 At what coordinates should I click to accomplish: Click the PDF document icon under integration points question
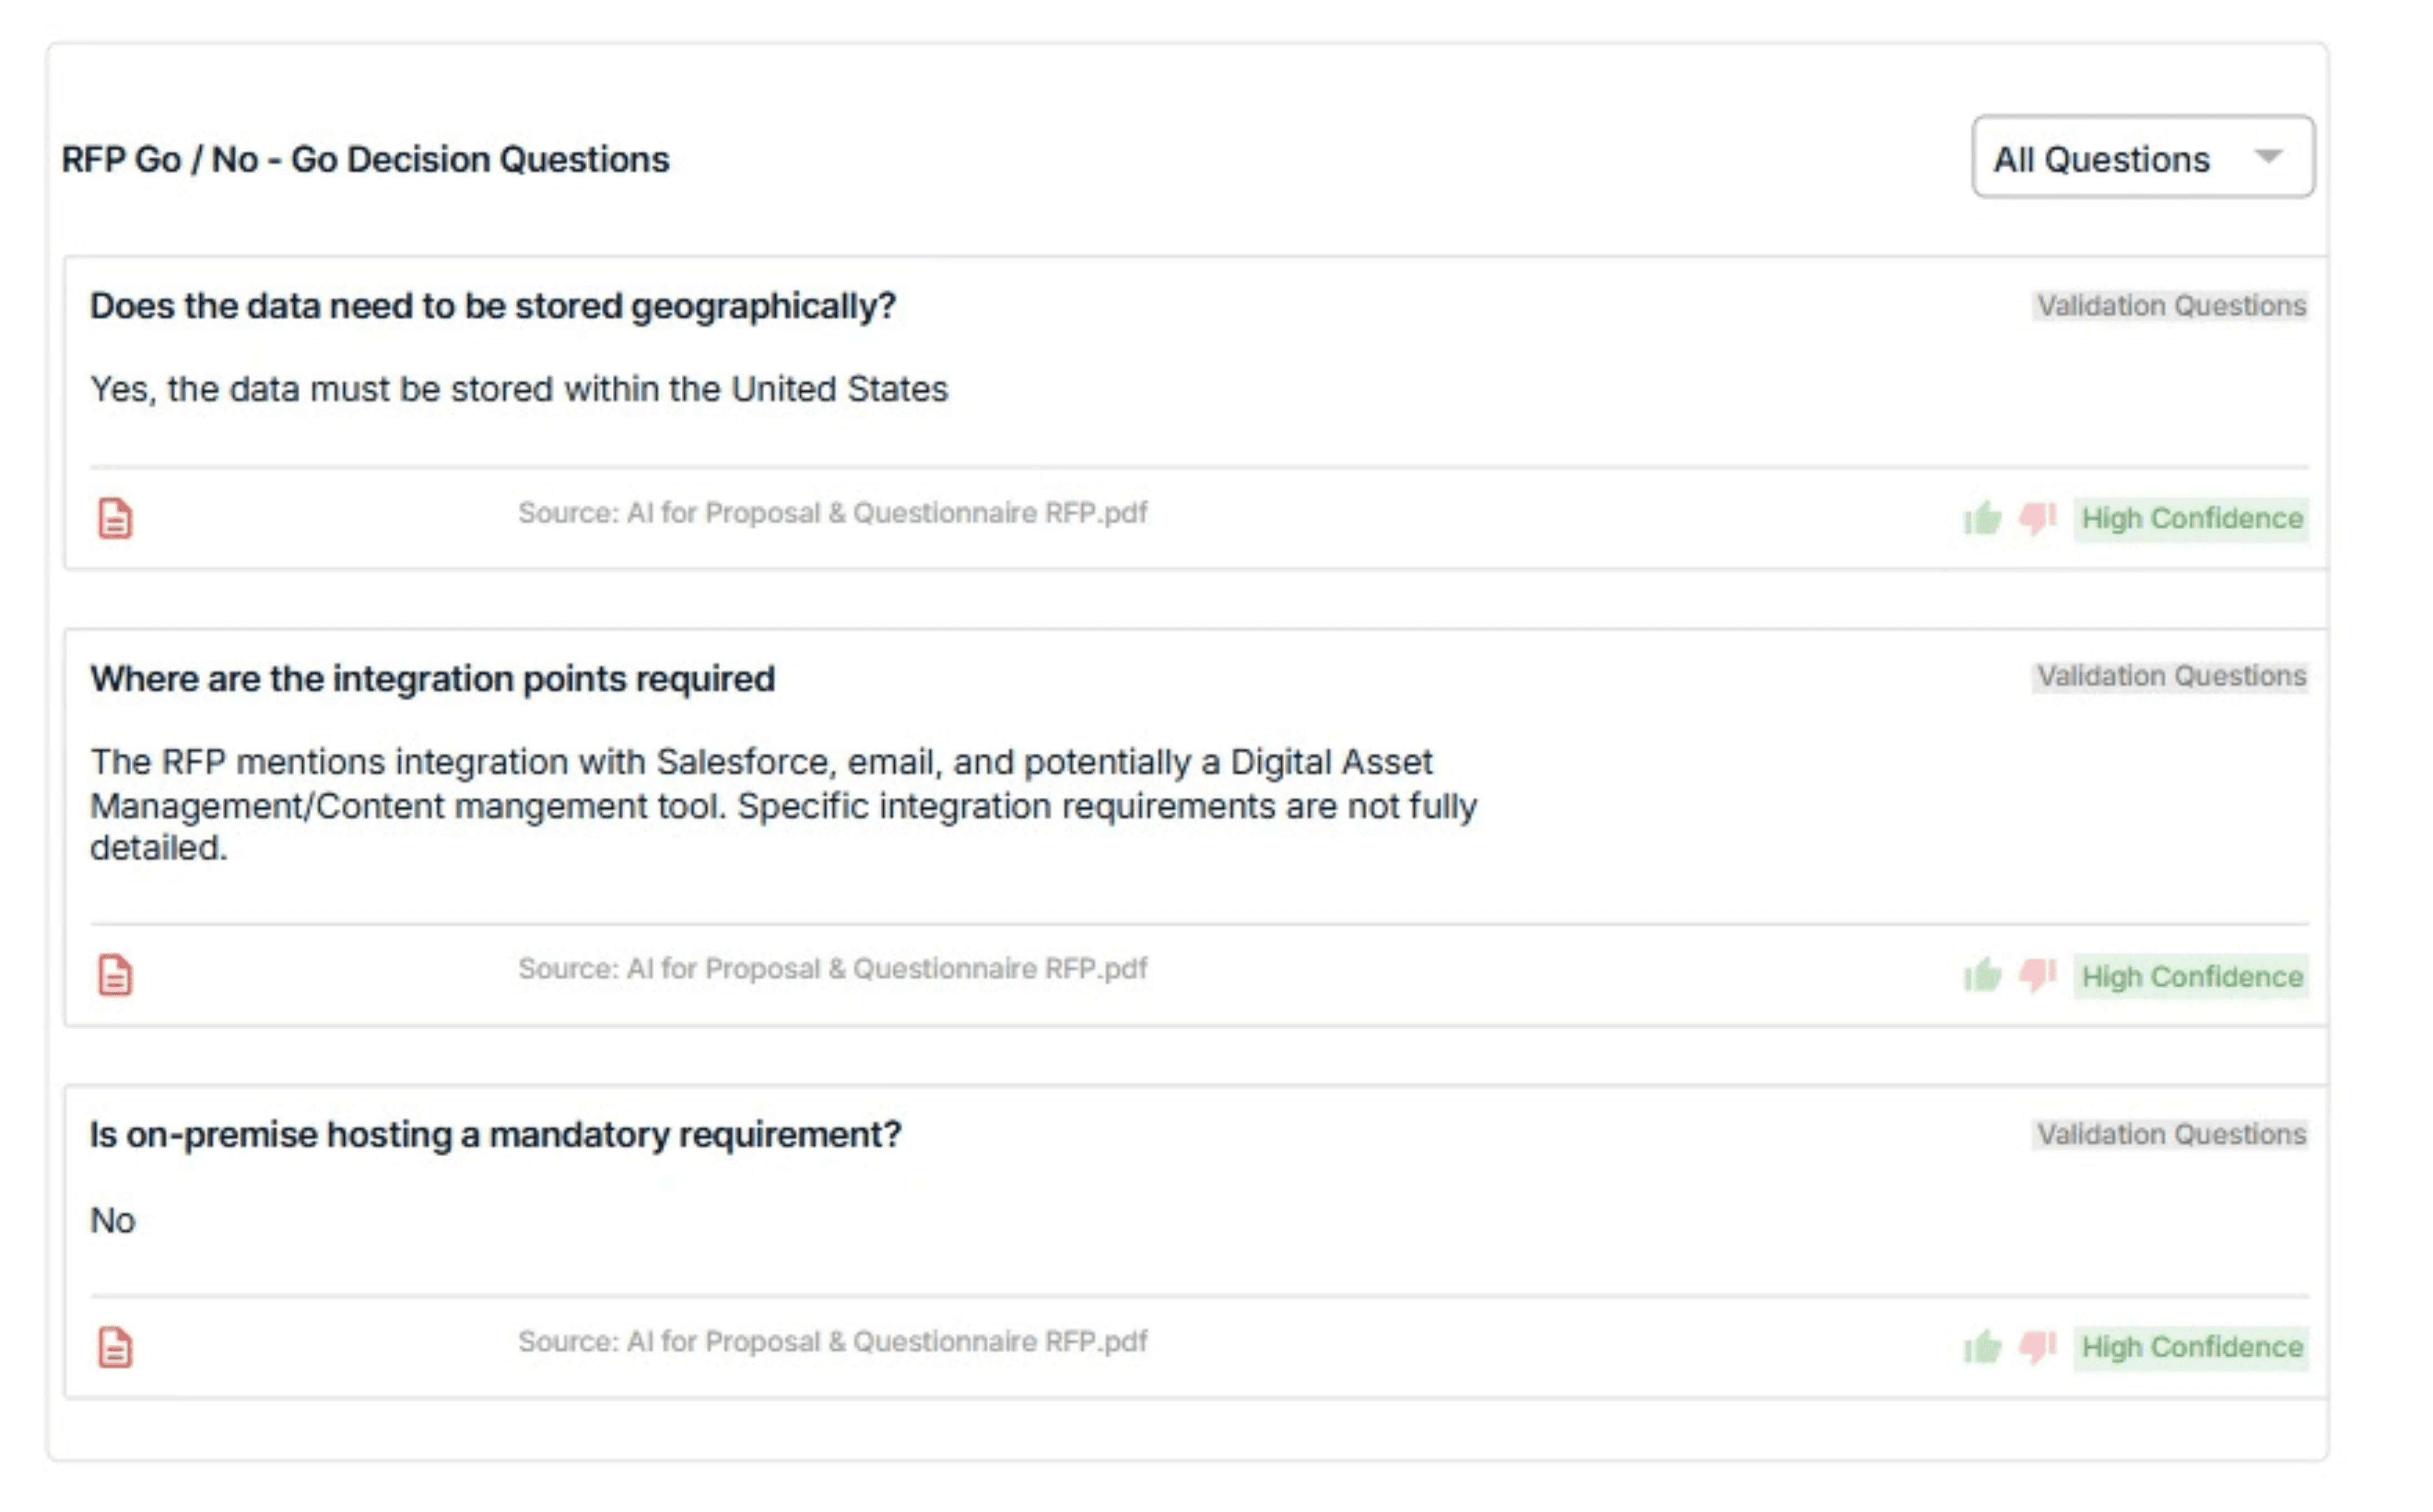(x=115, y=975)
